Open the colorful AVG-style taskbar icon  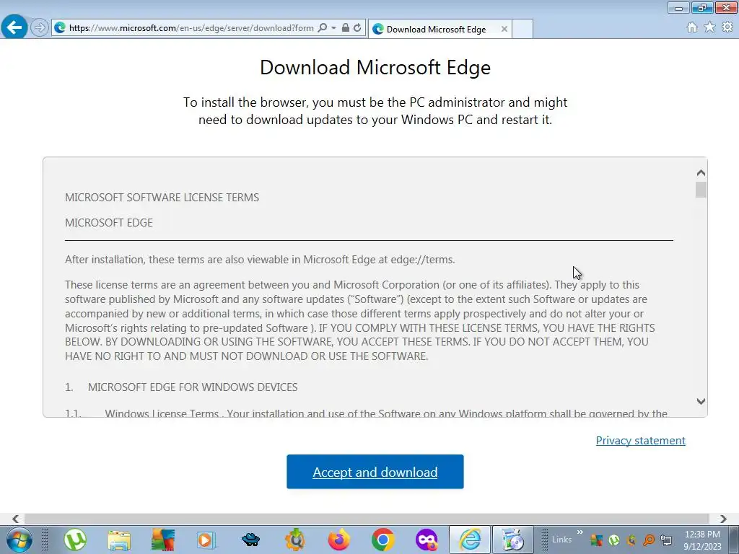point(163,540)
